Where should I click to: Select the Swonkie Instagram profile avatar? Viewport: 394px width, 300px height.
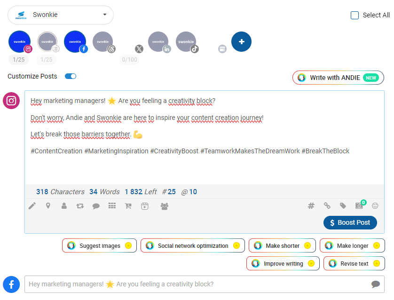pyautogui.click(x=20, y=41)
